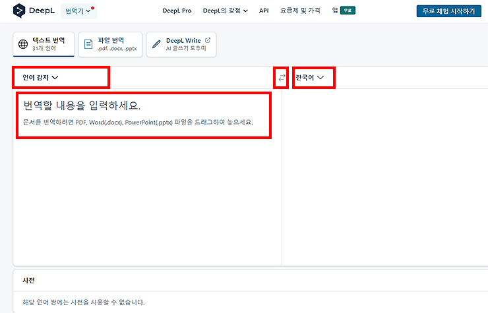Viewport: 488px width, 313px height.
Task: Open the 앱 navigation link
Action: (x=335, y=11)
